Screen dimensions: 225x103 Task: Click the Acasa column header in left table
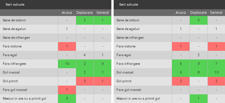pos(67,13)
